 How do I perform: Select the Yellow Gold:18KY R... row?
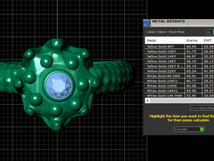180,66
